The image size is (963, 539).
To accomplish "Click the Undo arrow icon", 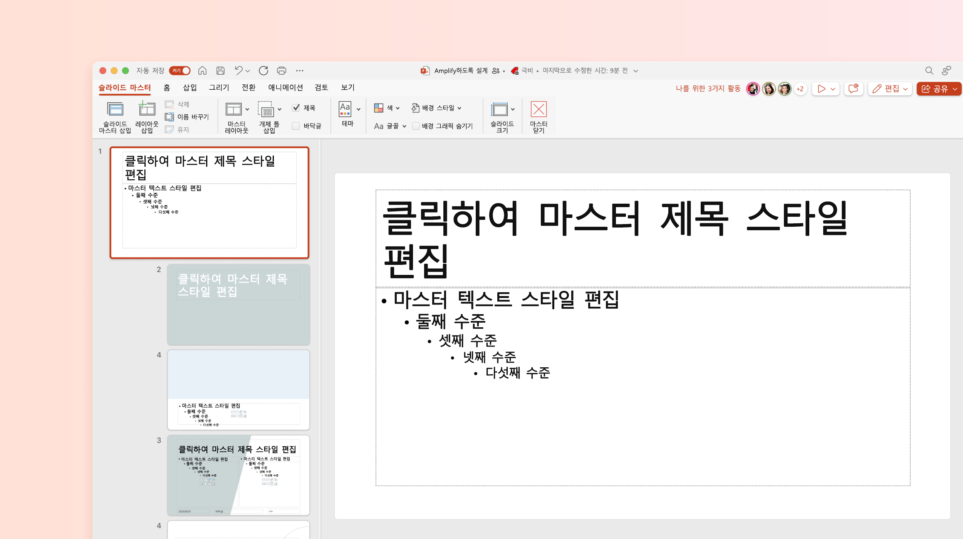I will (x=238, y=70).
